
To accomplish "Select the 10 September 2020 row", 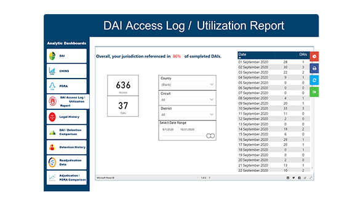I will pyautogui.click(x=274, y=109).
